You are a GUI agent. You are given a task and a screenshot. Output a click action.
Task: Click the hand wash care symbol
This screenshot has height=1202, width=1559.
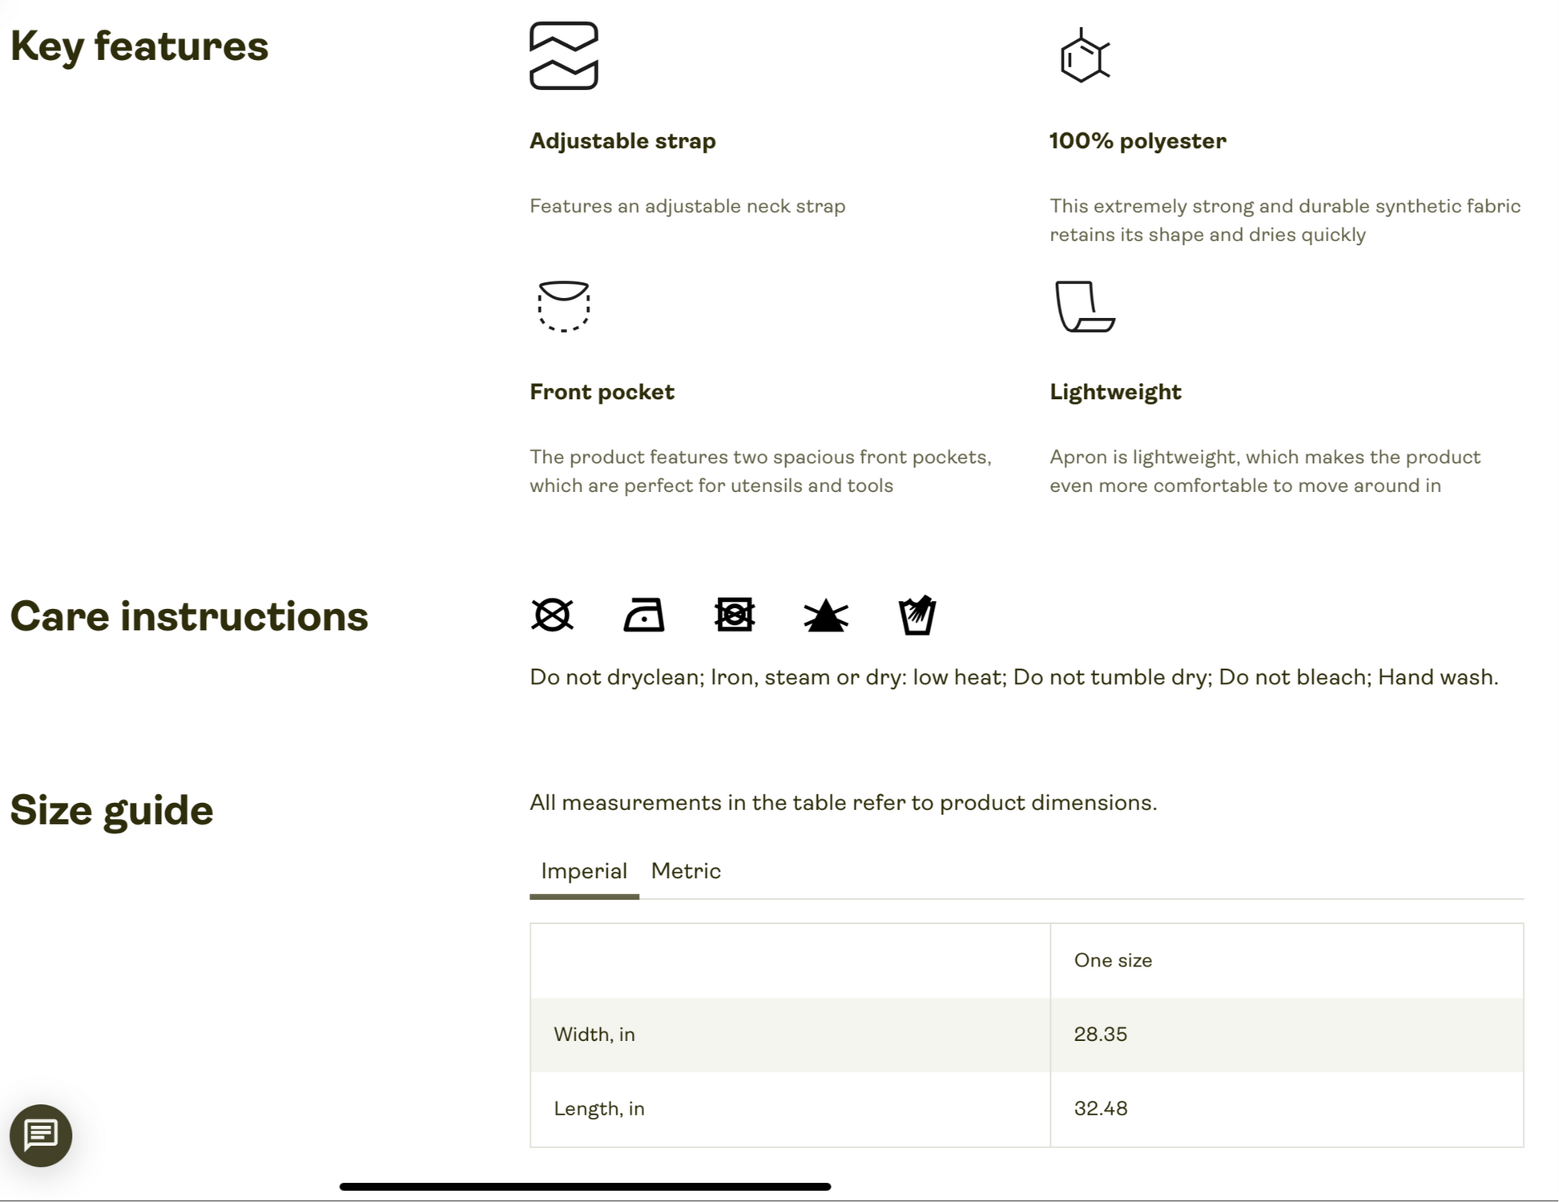click(x=917, y=615)
